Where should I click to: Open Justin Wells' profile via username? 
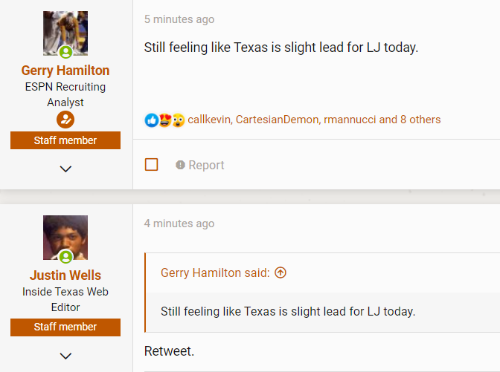click(65, 275)
